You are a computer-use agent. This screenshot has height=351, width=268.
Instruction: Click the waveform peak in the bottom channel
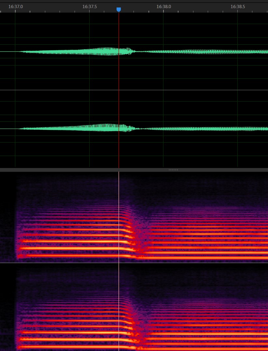click(112, 128)
